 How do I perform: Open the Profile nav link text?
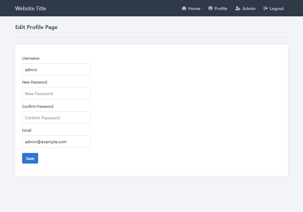pos(221,8)
